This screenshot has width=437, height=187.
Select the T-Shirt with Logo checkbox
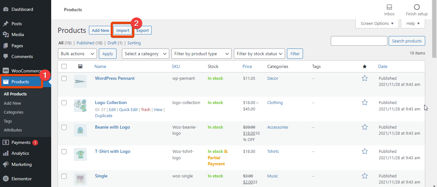[64, 152]
